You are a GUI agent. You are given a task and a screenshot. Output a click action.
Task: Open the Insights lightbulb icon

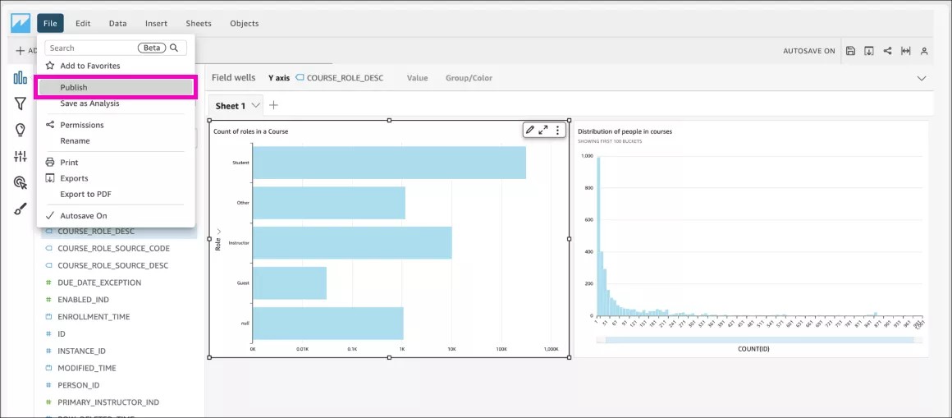click(20, 130)
